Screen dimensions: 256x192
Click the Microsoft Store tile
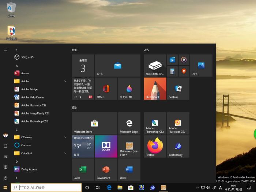point(94,123)
